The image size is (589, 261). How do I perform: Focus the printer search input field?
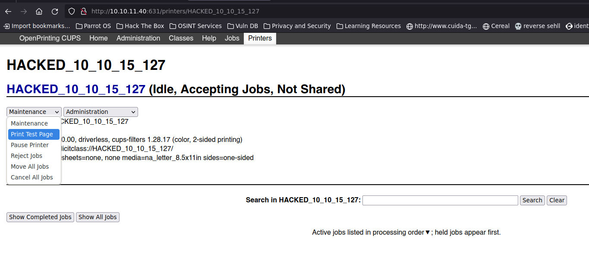440,200
